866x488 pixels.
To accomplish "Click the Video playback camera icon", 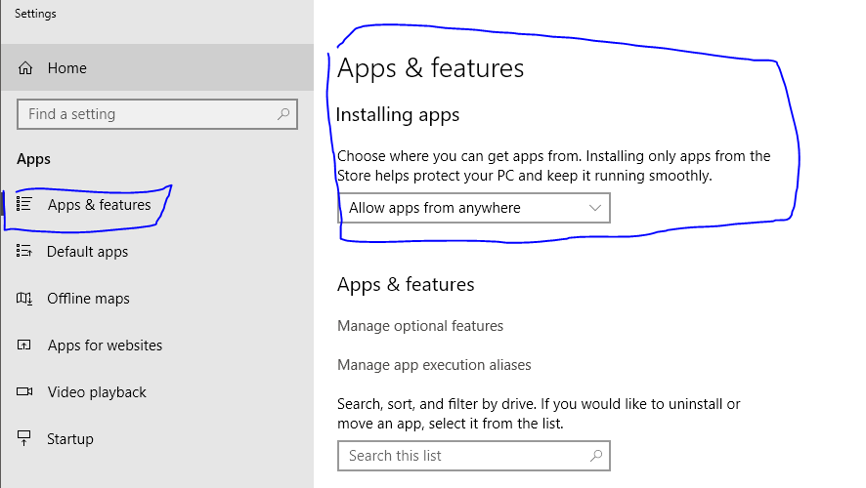I will tap(24, 392).
